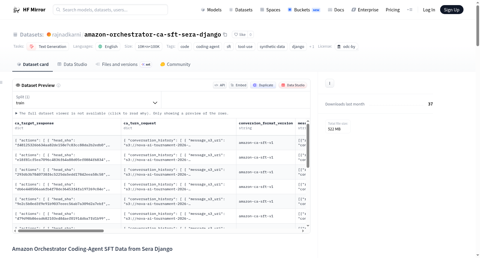Image resolution: width=480 pixels, height=258 pixels.
Task: Click the Datasets: breadcrumb link
Action: click(x=32, y=34)
